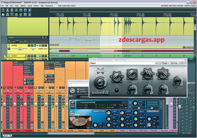The height and width of the screenshot is (138, 197).
Task: Open the C12R Presets dropdown in Kontakt
Action: (x=153, y=111)
